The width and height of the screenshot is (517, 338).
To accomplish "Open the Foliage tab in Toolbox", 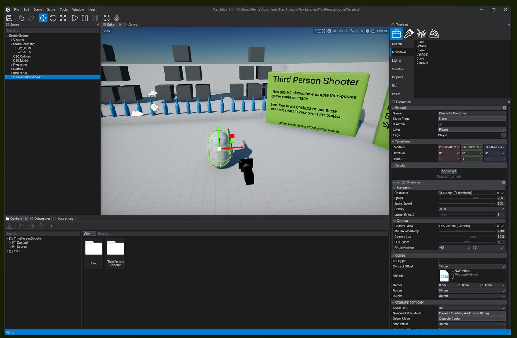I will coord(421,34).
